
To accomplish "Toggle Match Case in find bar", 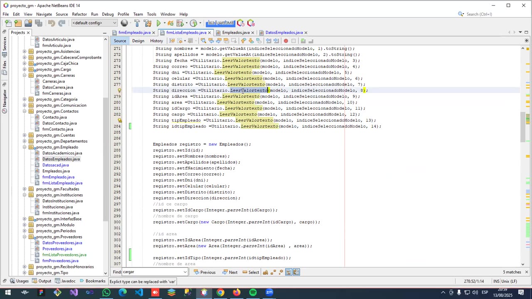I will pos(266,272).
